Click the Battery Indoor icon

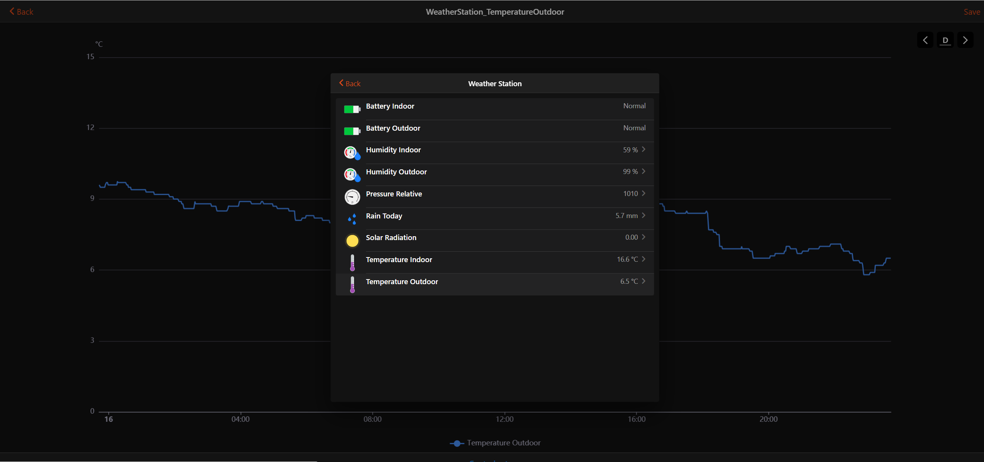352,109
